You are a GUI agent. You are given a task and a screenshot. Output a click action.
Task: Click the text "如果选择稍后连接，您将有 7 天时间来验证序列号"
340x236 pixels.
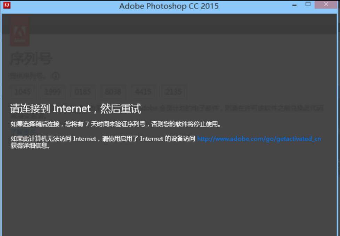pos(78,124)
